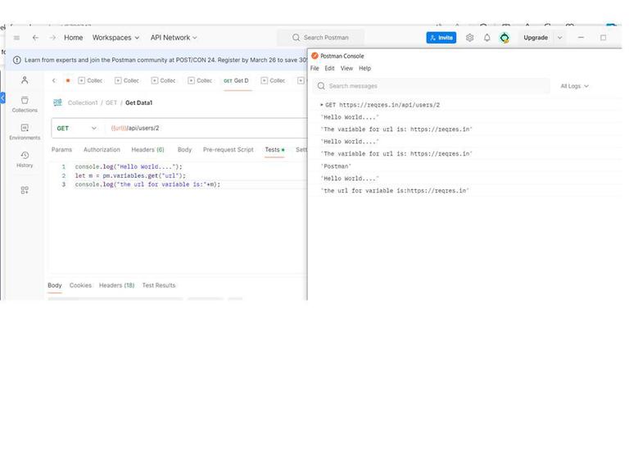Open the notifications bell
Screen dimensions: 629x472
(x=487, y=38)
